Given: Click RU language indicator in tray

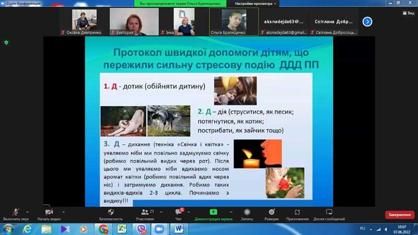Looking at the screenshot, I should pyautogui.click(x=362, y=229).
